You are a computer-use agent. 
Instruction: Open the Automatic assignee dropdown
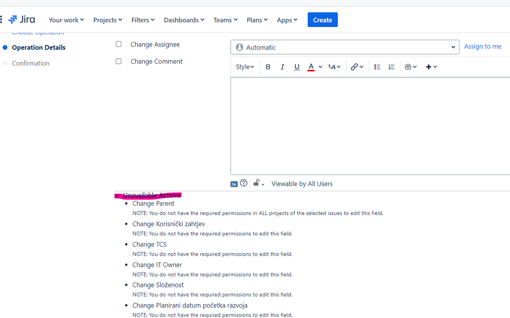point(345,47)
